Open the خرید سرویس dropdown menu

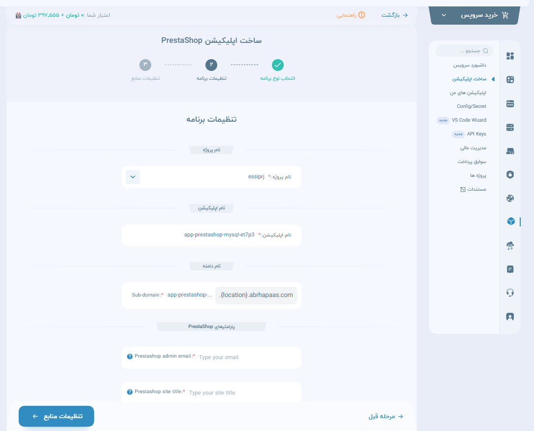[x=474, y=15]
